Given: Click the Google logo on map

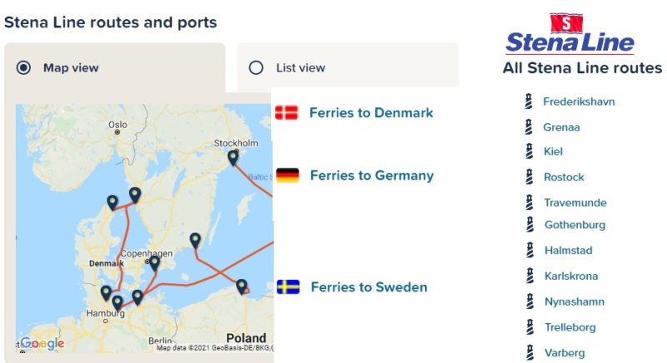Looking at the screenshot, I should pyautogui.click(x=43, y=344).
